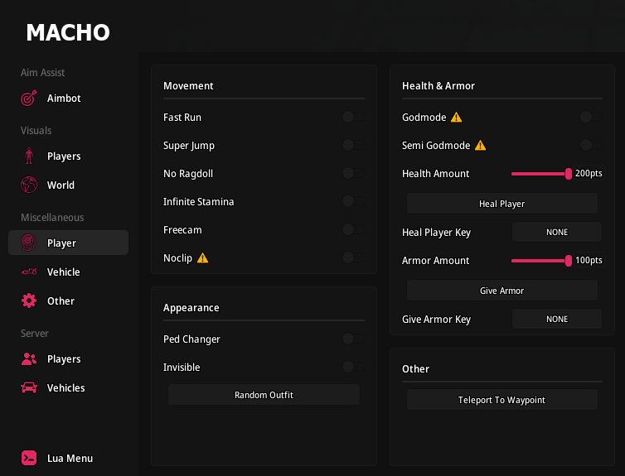Click the Player fingerprint icon in sidebar
Image resolution: width=625 pixels, height=476 pixels.
tap(29, 243)
